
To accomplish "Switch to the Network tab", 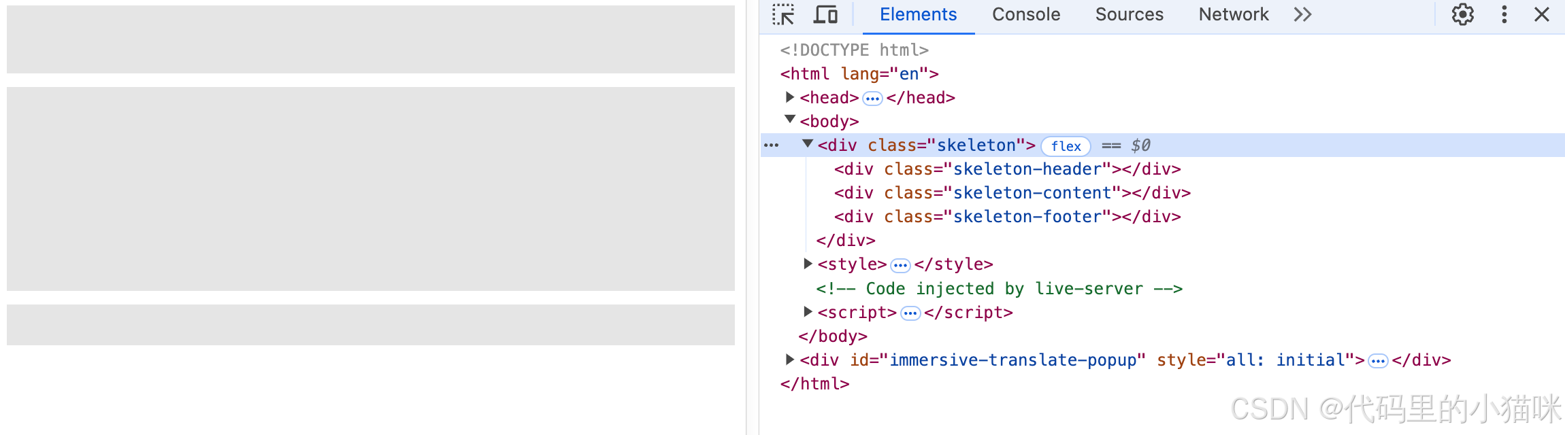I will pyautogui.click(x=1233, y=14).
